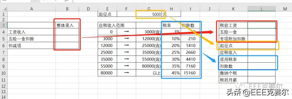The image size is (292, 99).
Task: Select column K header
Action: [x=233, y=9]
